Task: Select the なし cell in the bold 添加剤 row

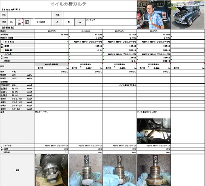Action: coord(86,50)
